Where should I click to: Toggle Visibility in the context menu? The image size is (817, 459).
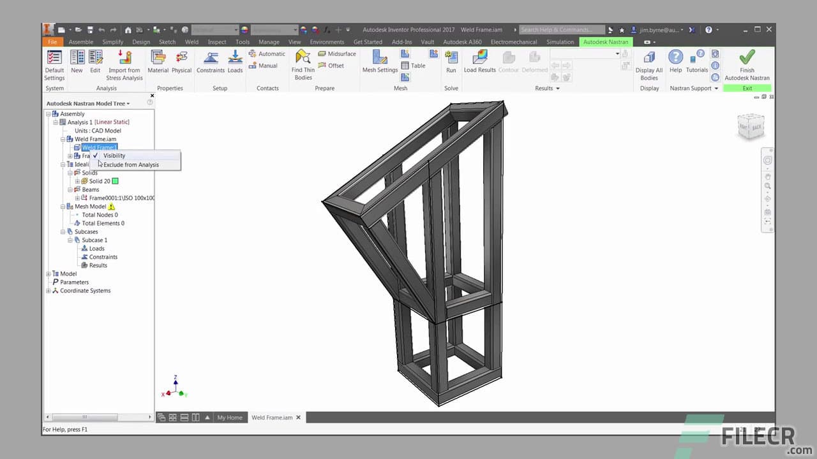tap(114, 155)
